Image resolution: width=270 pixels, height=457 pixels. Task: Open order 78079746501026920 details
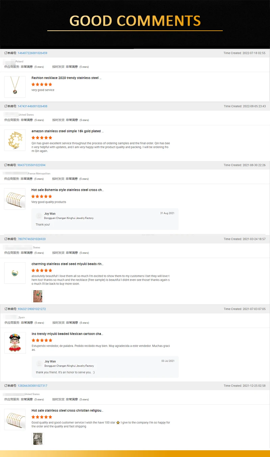(x=31, y=239)
